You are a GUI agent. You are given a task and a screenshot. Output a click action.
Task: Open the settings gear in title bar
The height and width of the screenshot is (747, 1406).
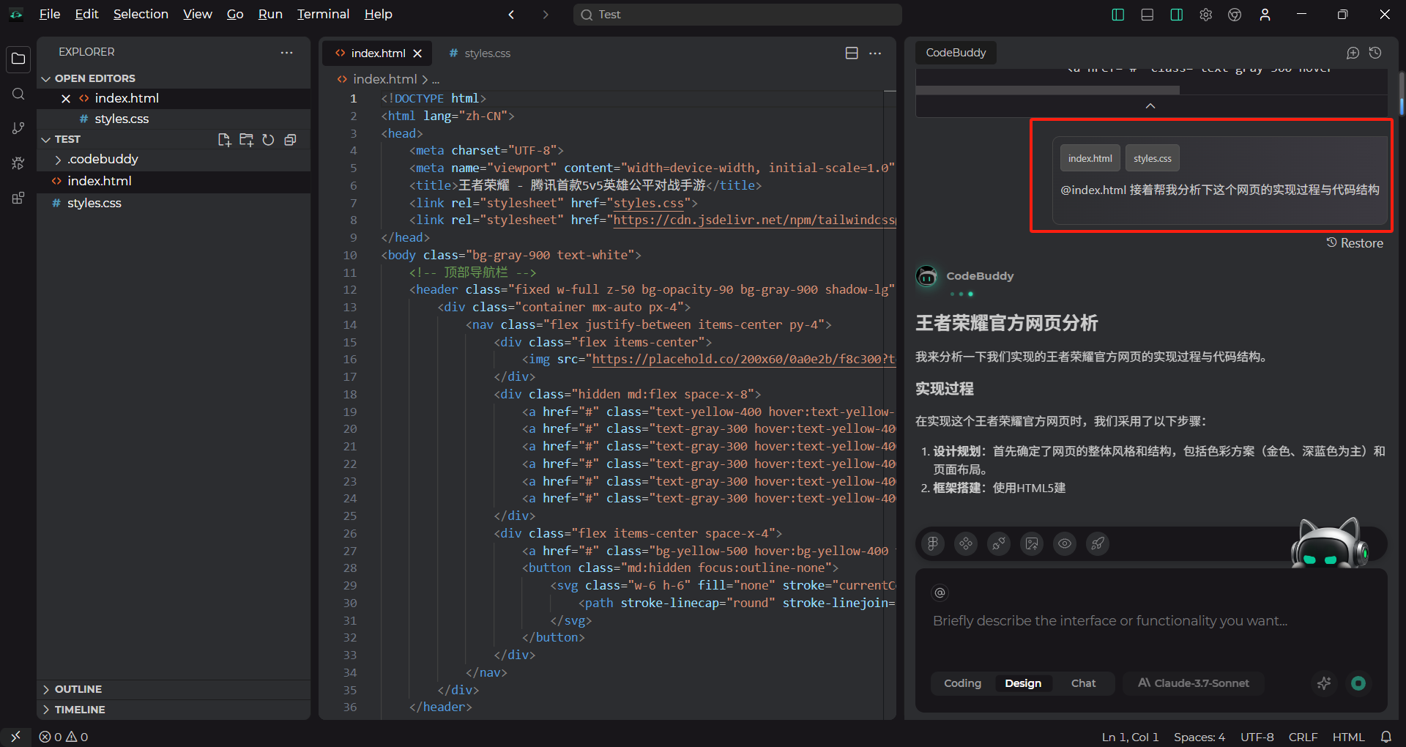click(1205, 15)
